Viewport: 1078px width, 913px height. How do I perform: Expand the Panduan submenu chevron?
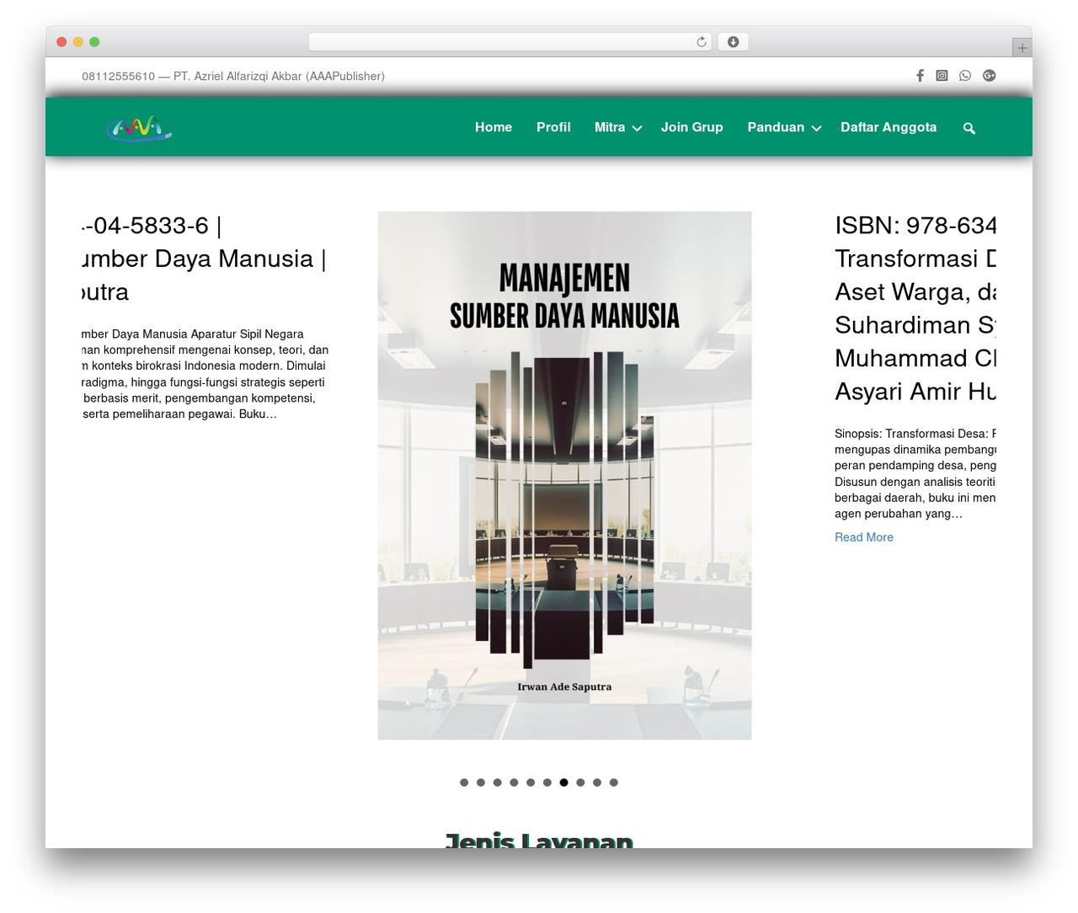816,128
